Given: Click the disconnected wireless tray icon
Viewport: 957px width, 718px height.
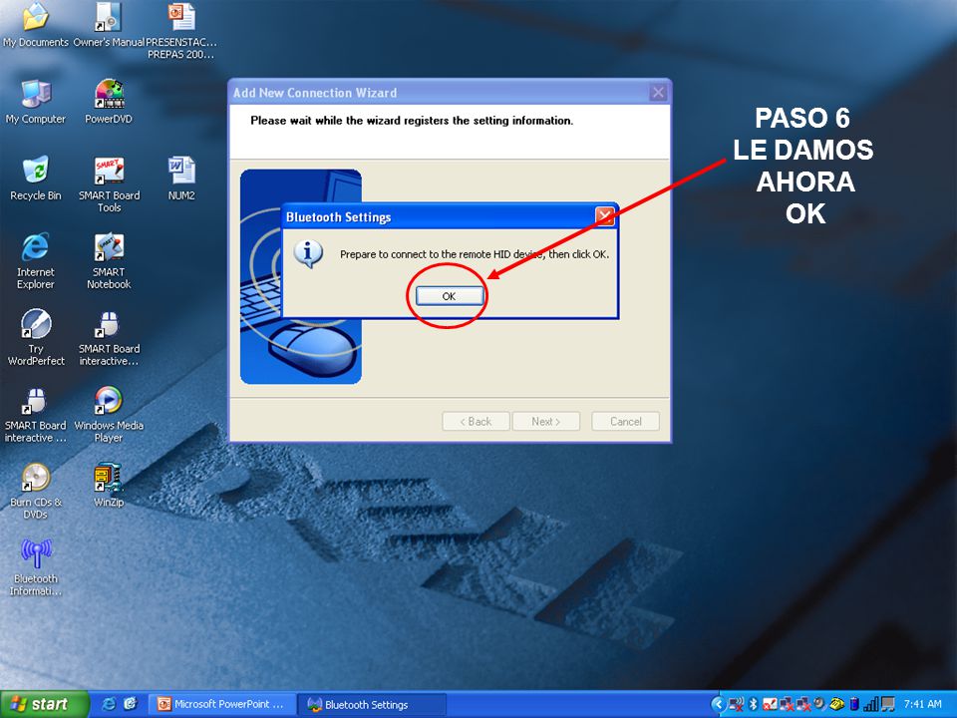Looking at the screenshot, I should [736, 704].
